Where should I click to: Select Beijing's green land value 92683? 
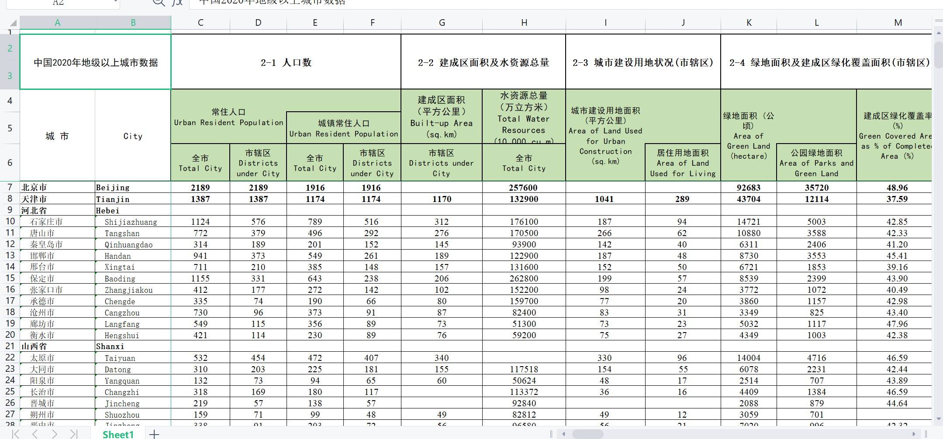coord(749,187)
